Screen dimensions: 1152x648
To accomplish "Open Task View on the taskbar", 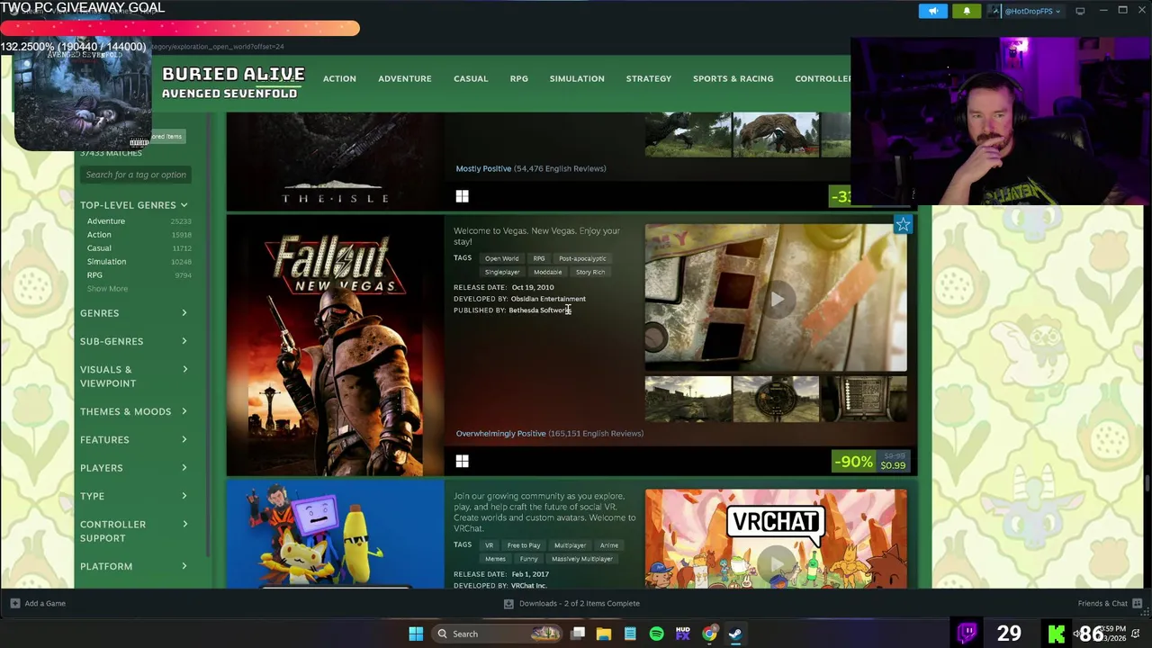I will [578, 634].
